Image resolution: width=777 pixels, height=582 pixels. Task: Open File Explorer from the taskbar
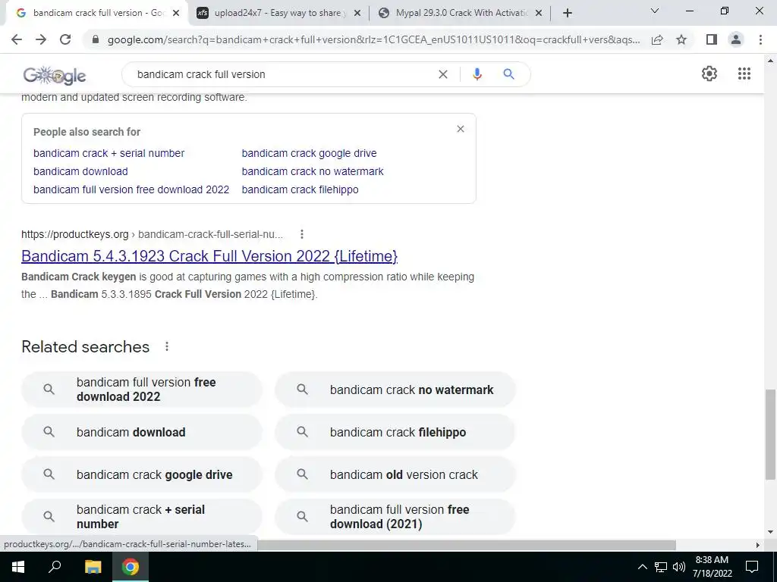[93, 567]
